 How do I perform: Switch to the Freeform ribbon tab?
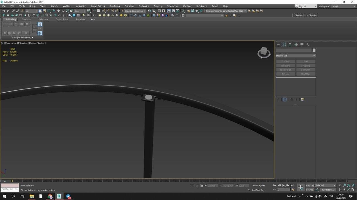(x=26, y=19)
